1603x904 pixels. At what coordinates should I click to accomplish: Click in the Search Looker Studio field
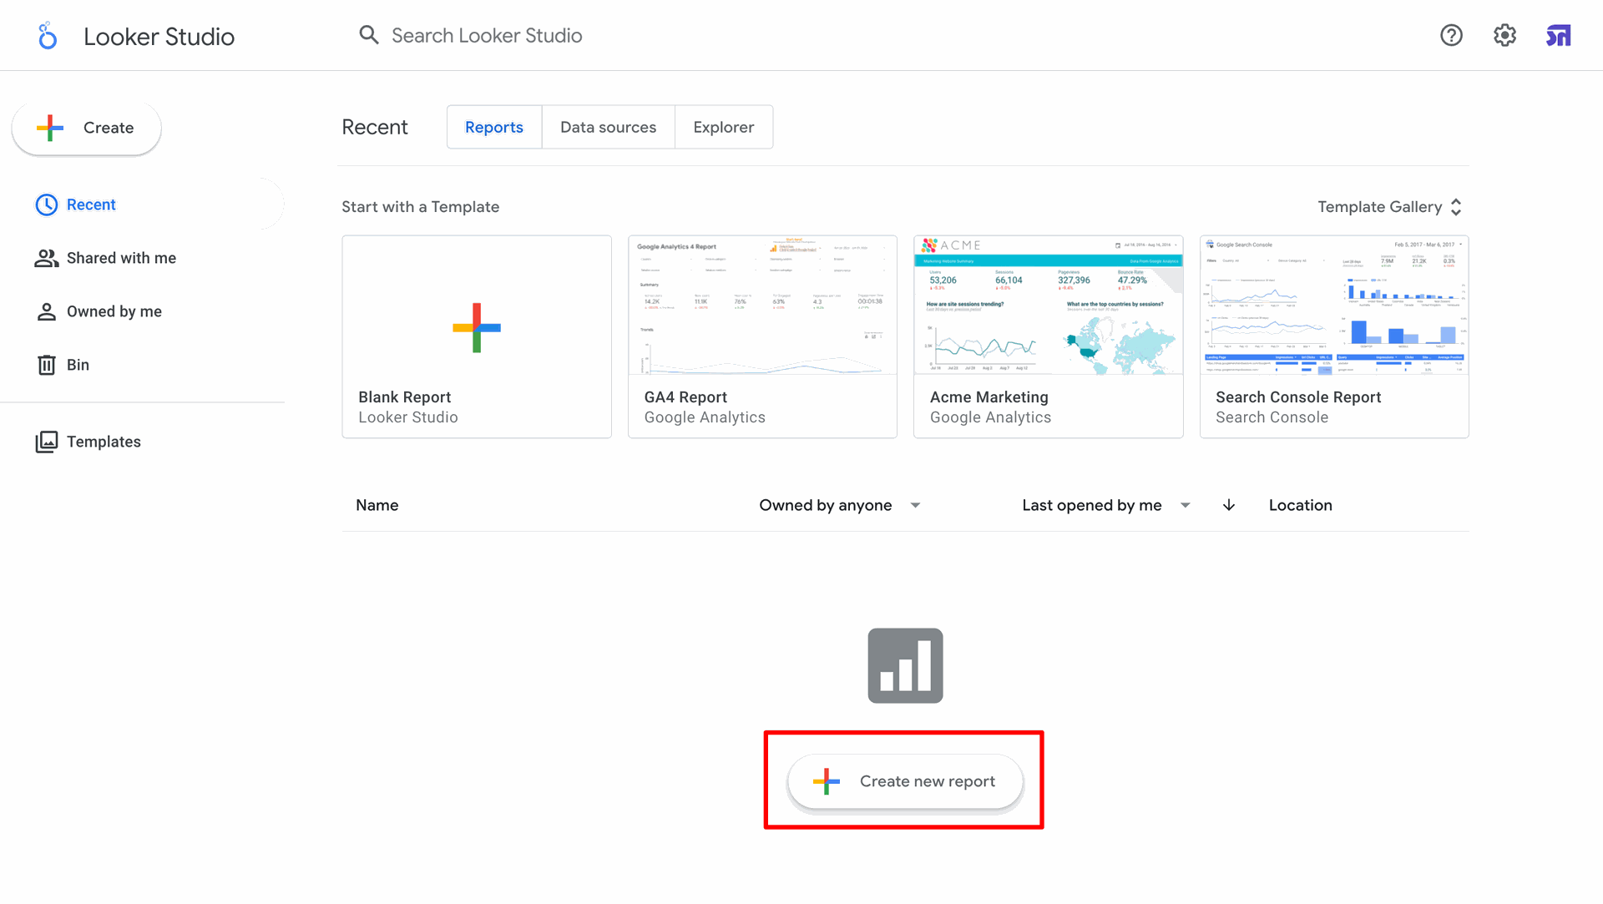487,35
